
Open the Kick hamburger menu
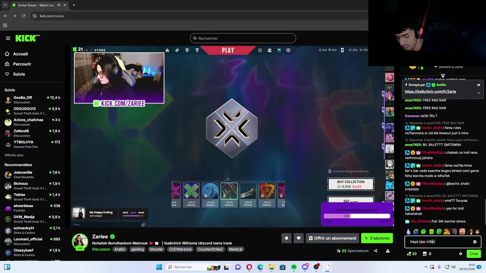click(8, 38)
